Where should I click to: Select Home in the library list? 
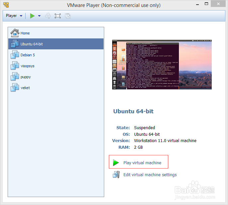tap(56, 33)
